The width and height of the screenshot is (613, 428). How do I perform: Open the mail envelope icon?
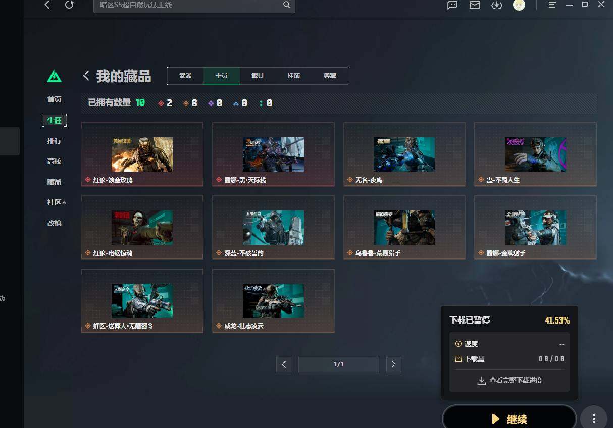pyautogui.click(x=474, y=5)
